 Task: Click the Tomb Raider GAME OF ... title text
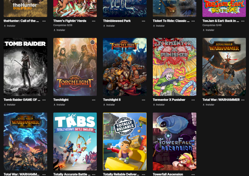(22, 100)
